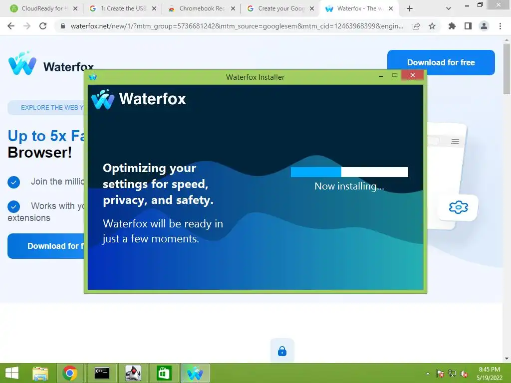Close the Waterfox Installer window

(412, 75)
